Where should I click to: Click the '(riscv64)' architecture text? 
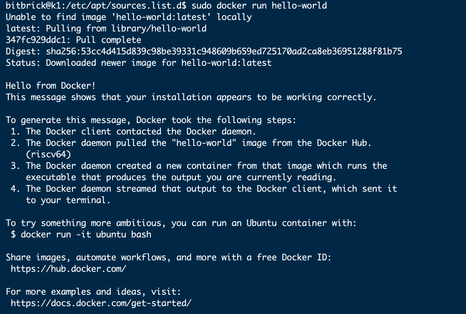[48, 154]
